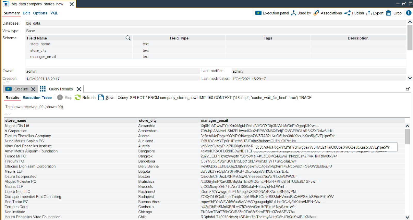Screen dimensions: 413x220
Task: Switch to the Execute tab
Action: point(21,89)
